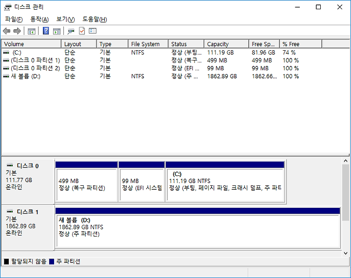The image size is (351, 278).
Task: Sort by the Capacity column header
Action: pos(227,44)
